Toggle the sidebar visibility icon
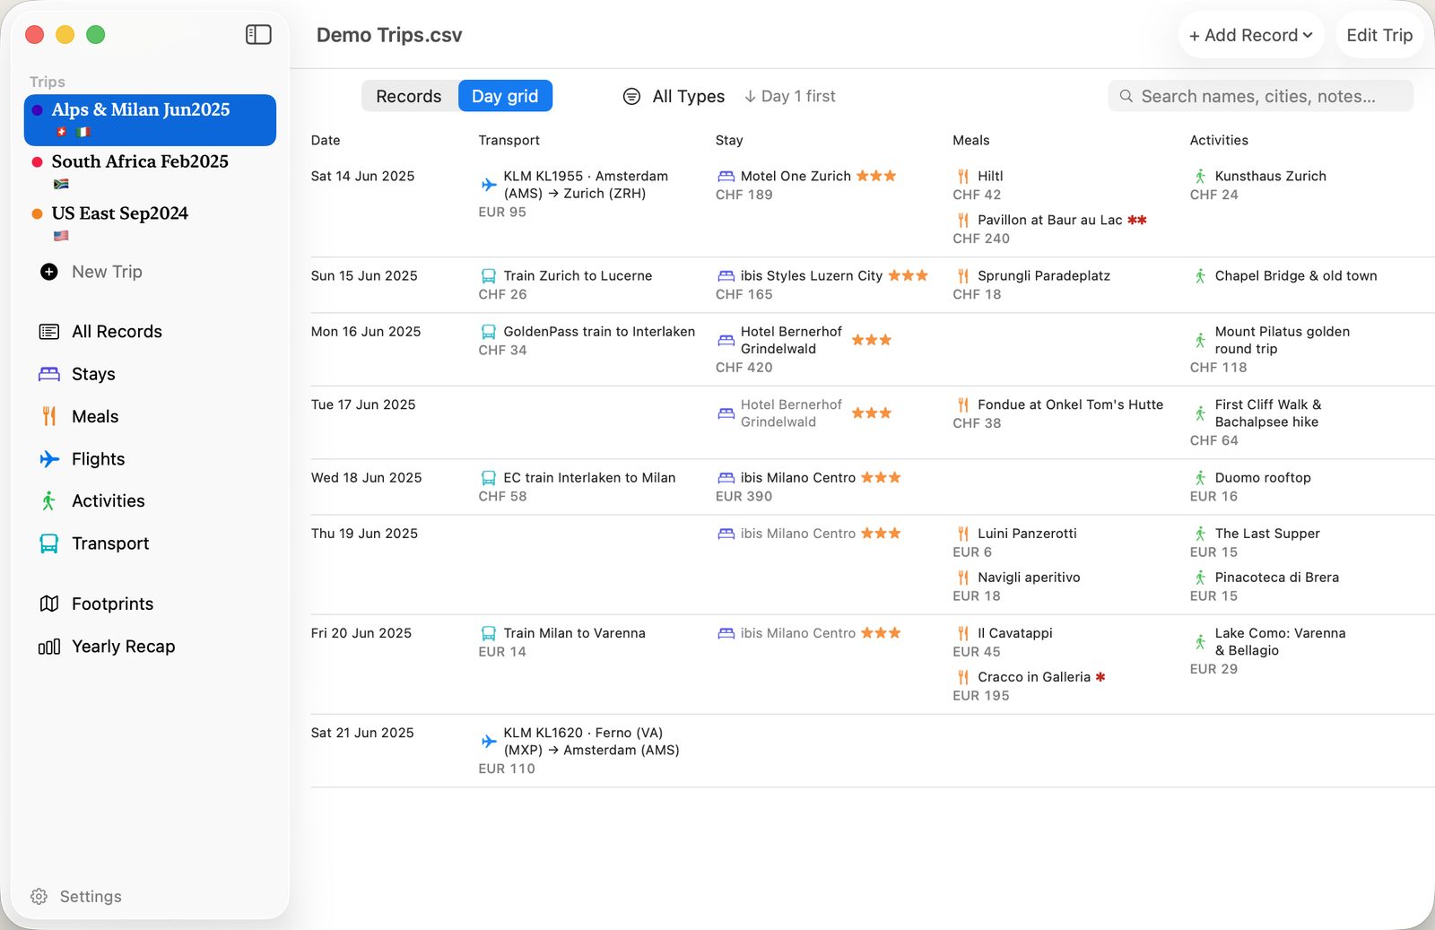Screen dimensions: 1435x930 (x=258, y=35)
